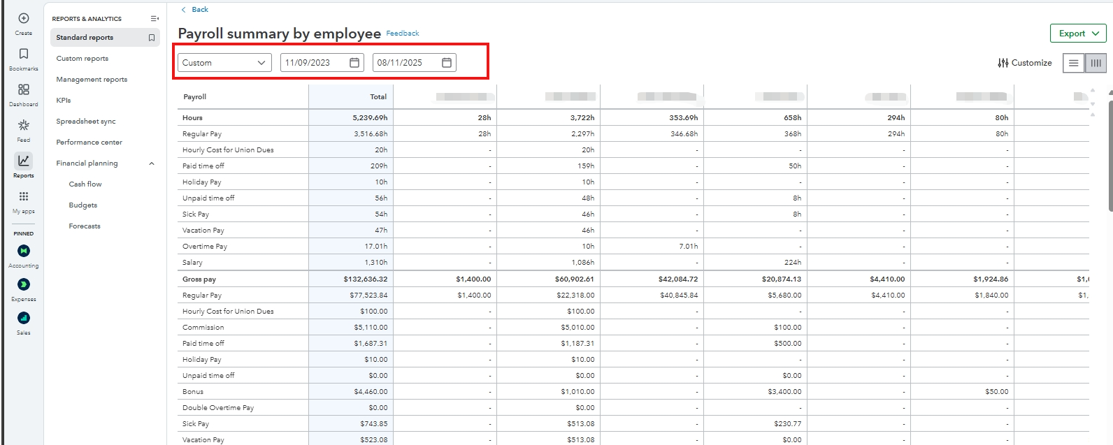This screenshot has height=445, width=1113.
Task: Click the Total column header
Action: click(378, 97)
